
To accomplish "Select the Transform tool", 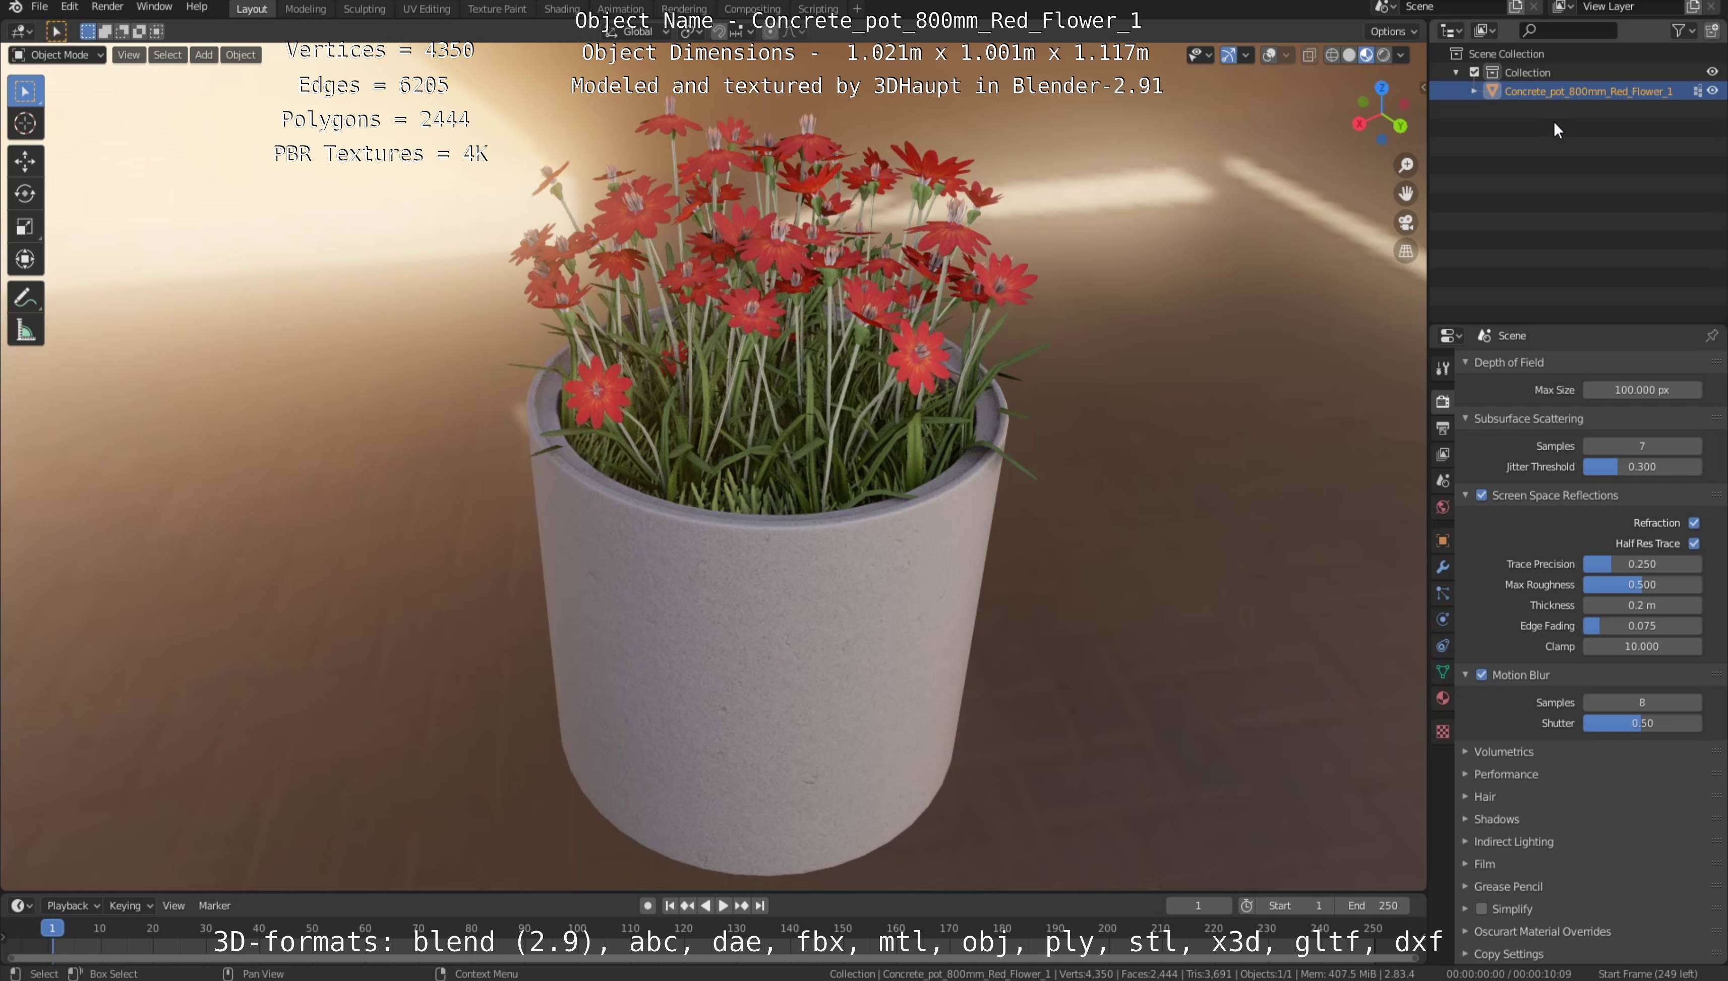I will 25,260.
